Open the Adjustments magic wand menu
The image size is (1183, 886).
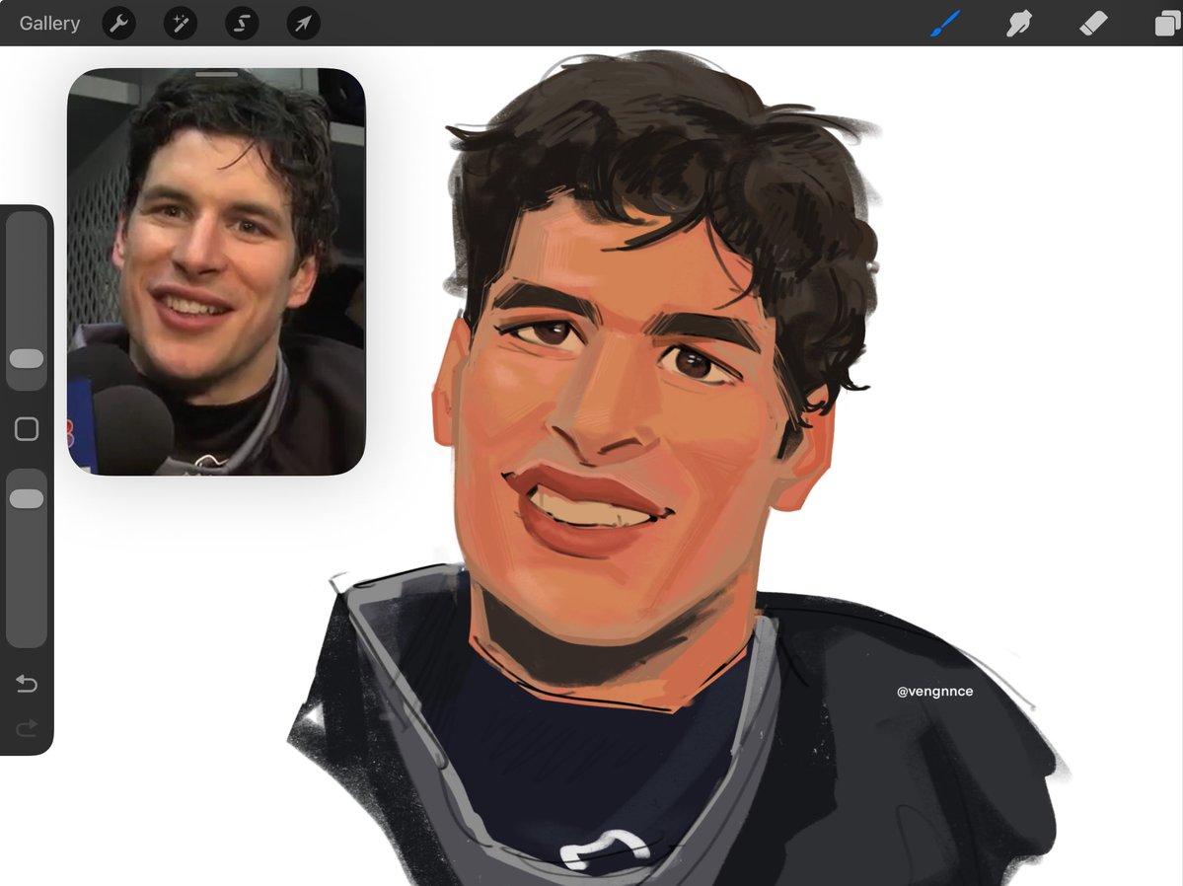click(181, 24)
